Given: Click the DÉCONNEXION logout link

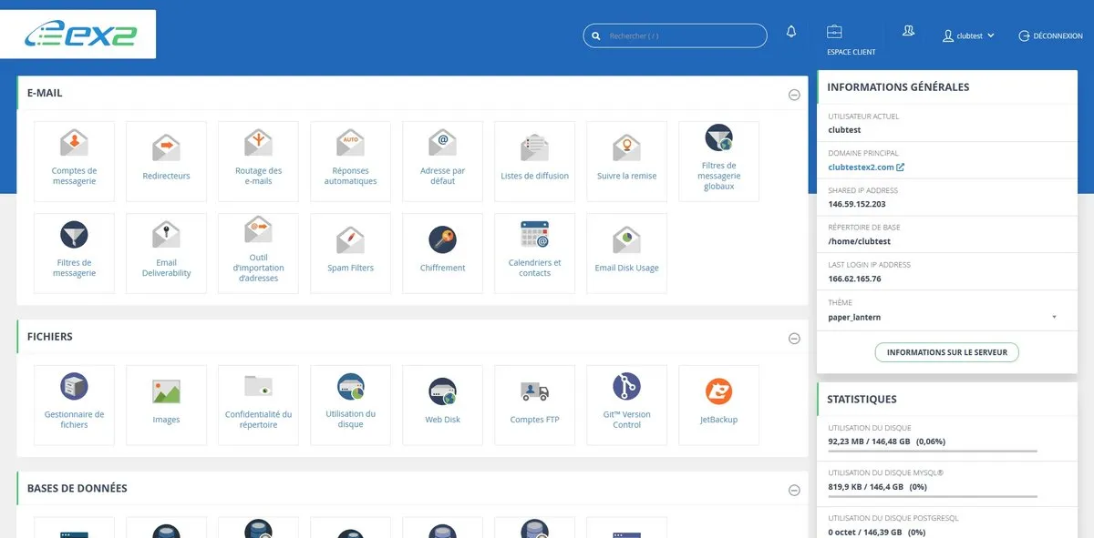Looking at the screenshot, I should click(x=1050, y=36).
